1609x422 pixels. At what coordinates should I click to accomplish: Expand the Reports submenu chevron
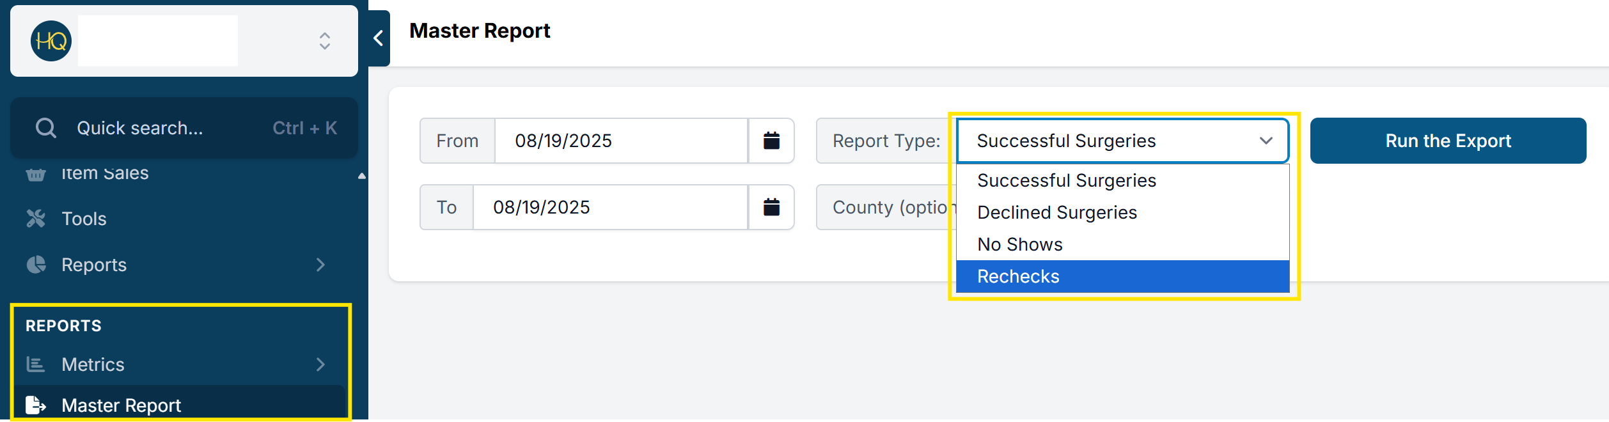click(x=320, y=265)
